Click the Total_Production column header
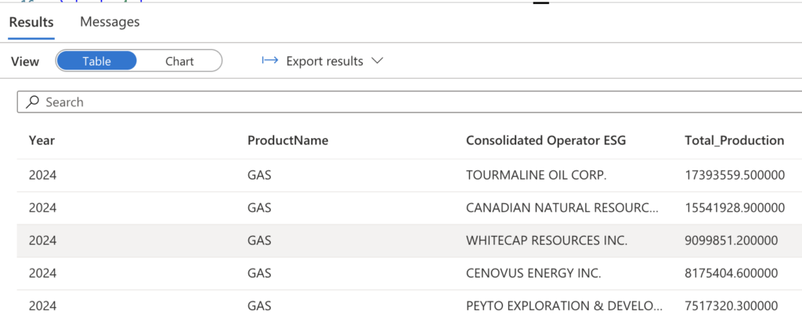Image resolution: width=802 pixels, height=329 pixels. point(734,141)
